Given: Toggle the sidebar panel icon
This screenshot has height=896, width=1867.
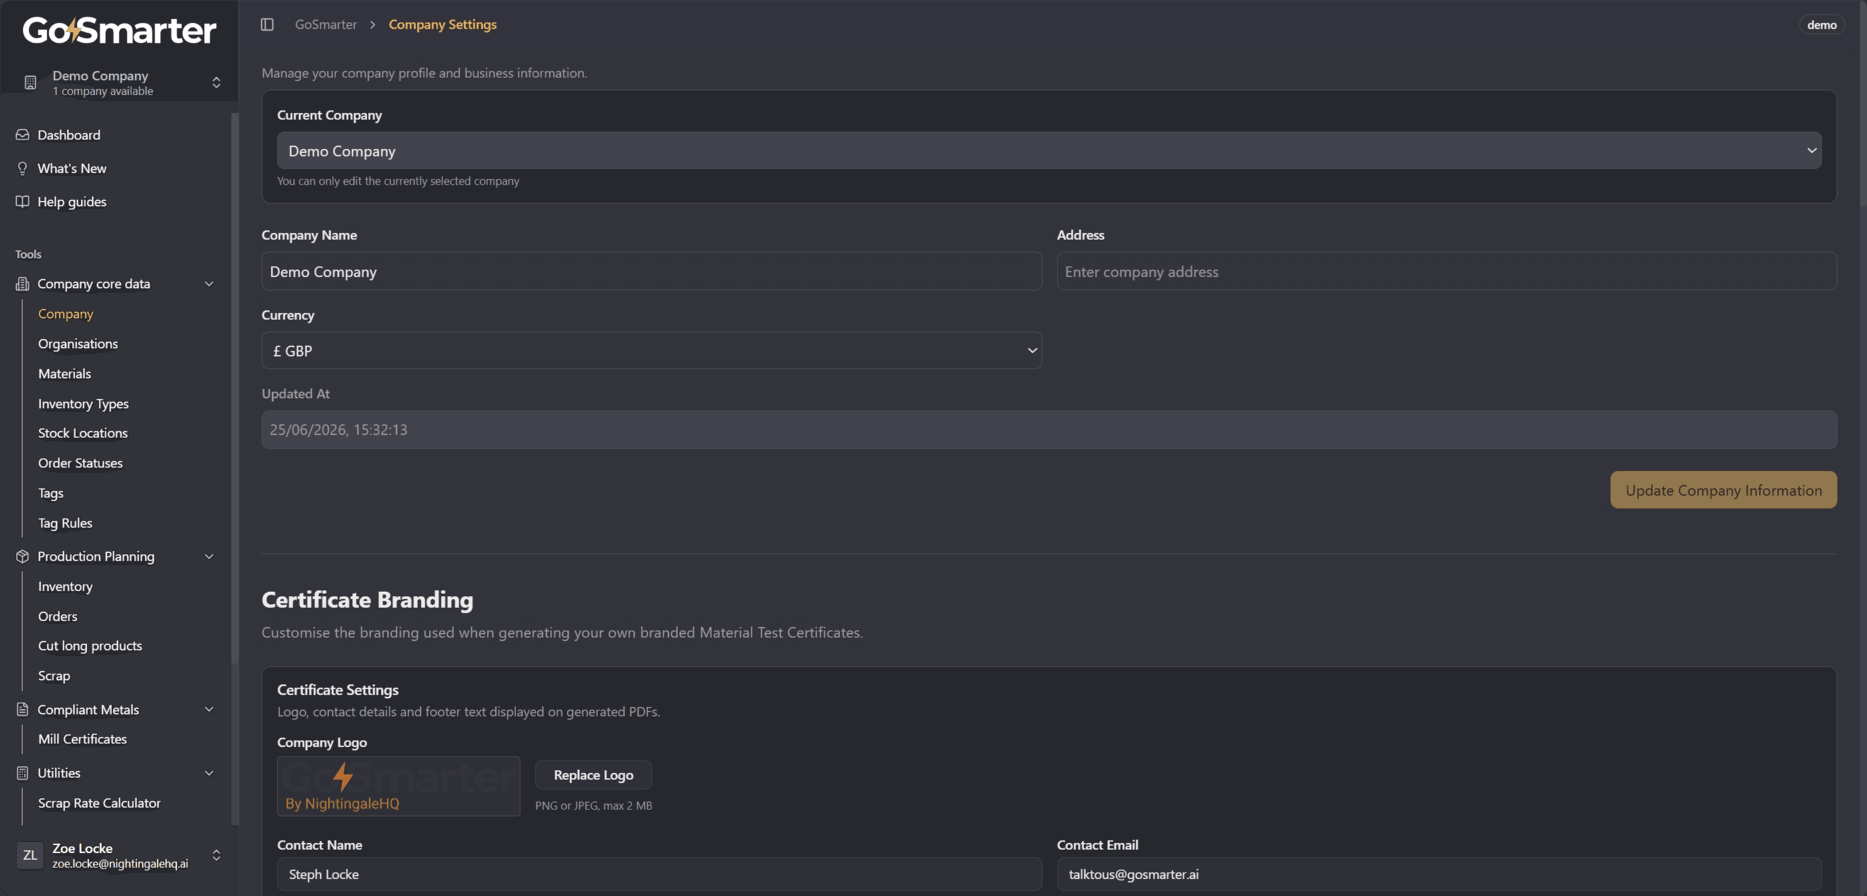Looking at the screenshot, I should coord(267,25).
